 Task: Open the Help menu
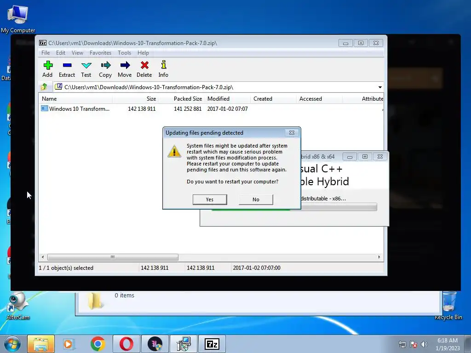(x=144, y=53)
